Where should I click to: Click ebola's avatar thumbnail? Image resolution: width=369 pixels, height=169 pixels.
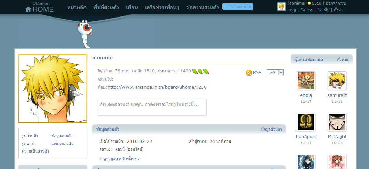[306, 81]
